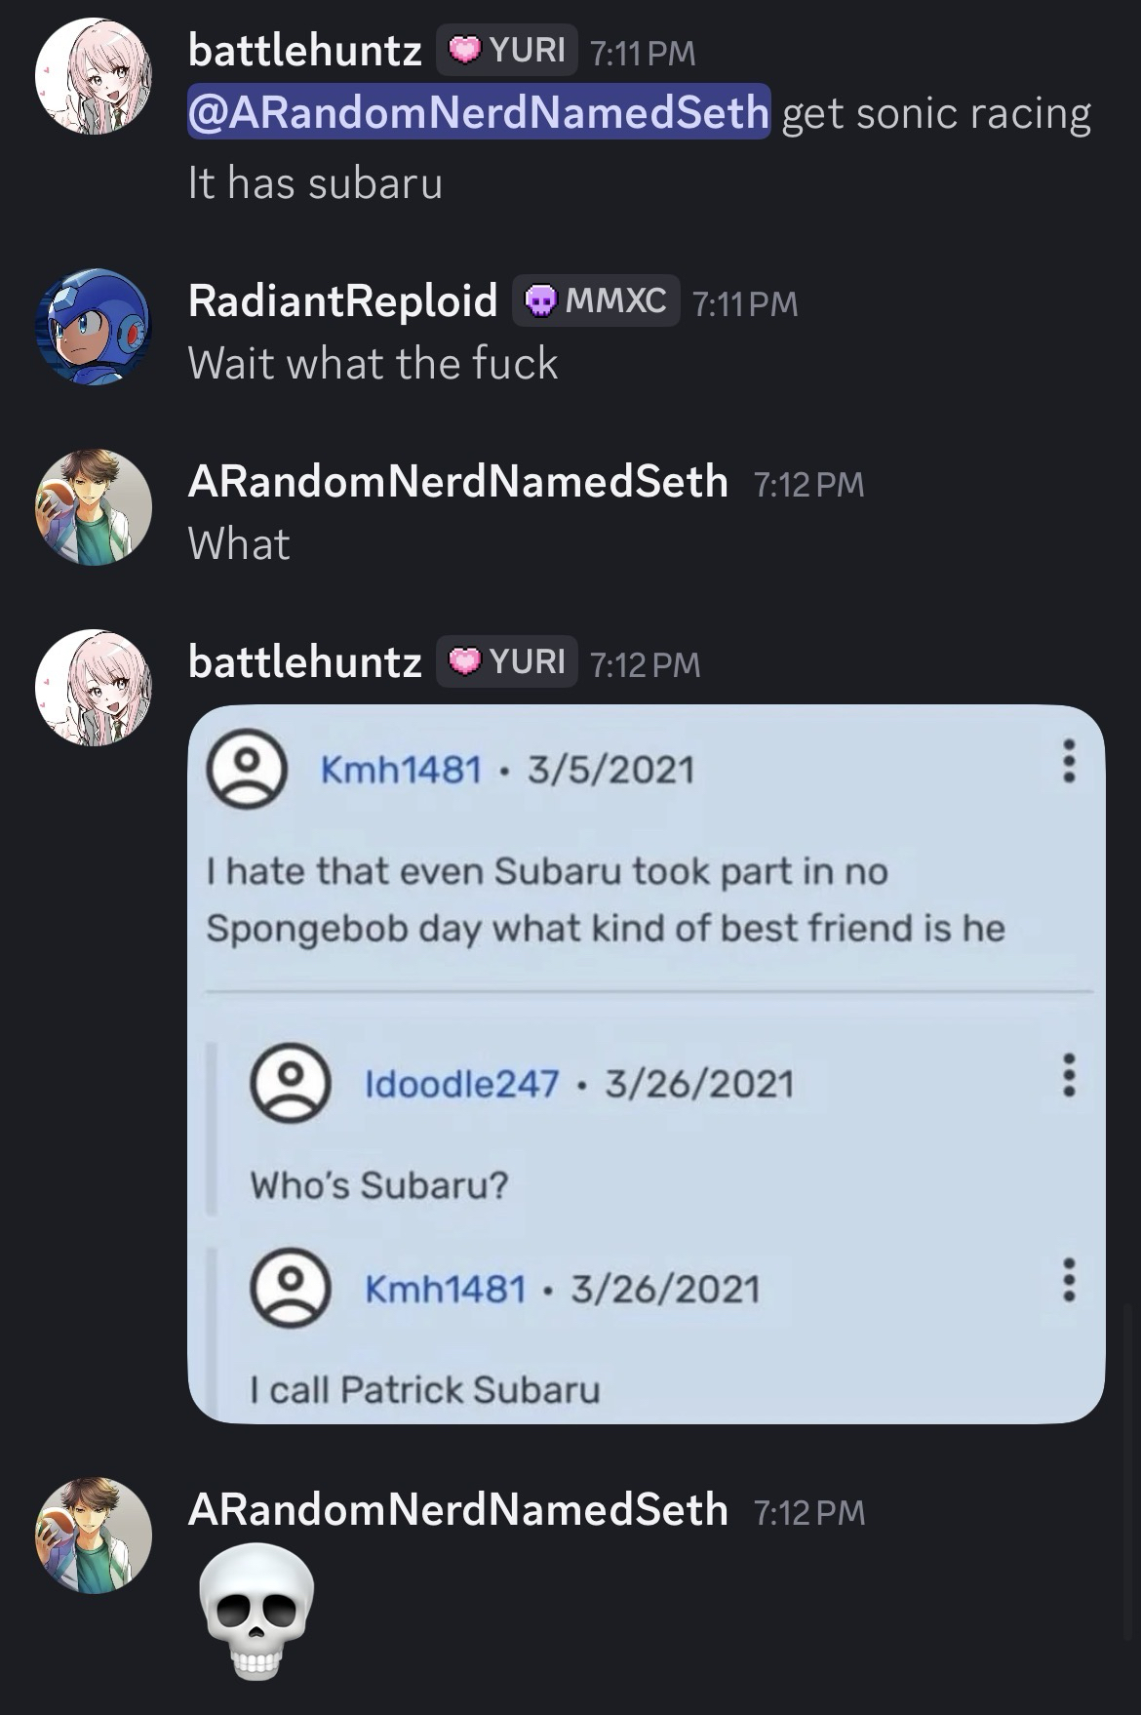Tap the large skull emoji message
1141x1715 pixels.
coord(256,1611)
